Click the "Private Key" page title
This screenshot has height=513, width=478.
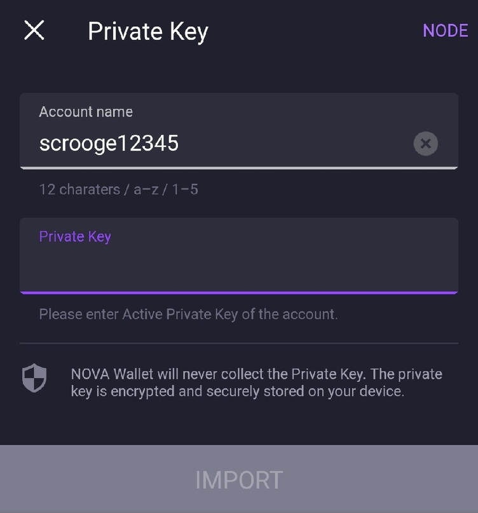coord(147,31)
